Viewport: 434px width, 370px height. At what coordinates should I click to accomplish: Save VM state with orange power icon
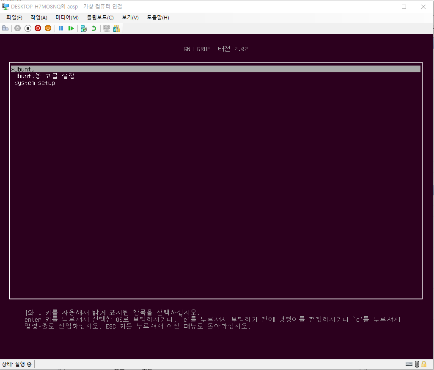tap(48, 28)
